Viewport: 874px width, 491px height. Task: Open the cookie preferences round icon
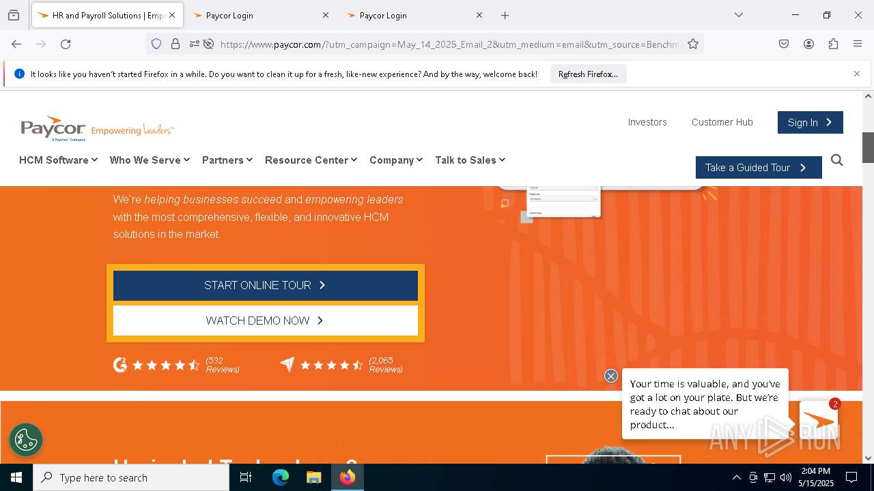(x=26, y=440)
